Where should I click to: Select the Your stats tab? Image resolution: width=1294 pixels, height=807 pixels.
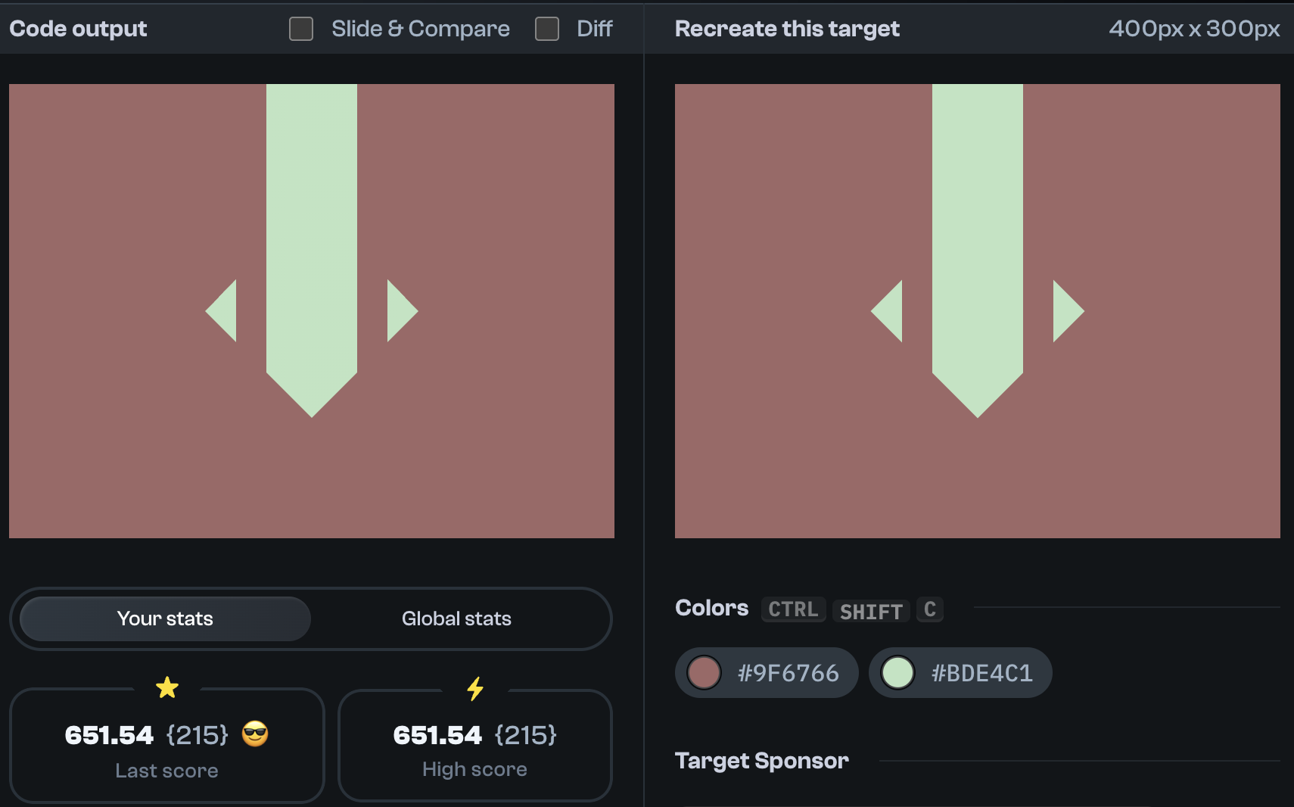tap(164, 618)
